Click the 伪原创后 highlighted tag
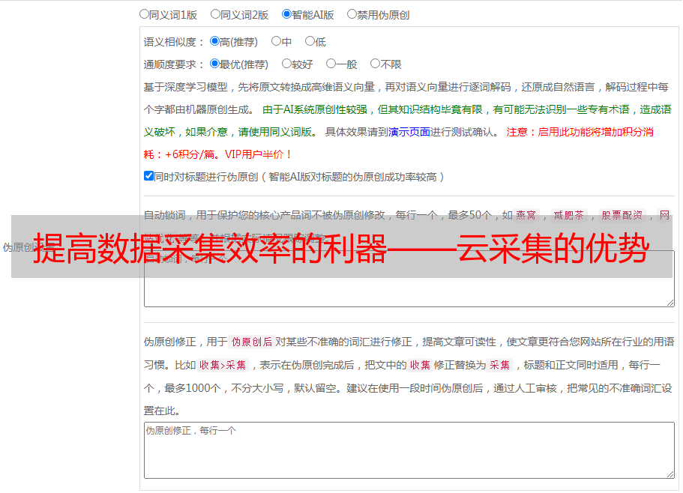683x493 pixels. (x=252, y=342)
